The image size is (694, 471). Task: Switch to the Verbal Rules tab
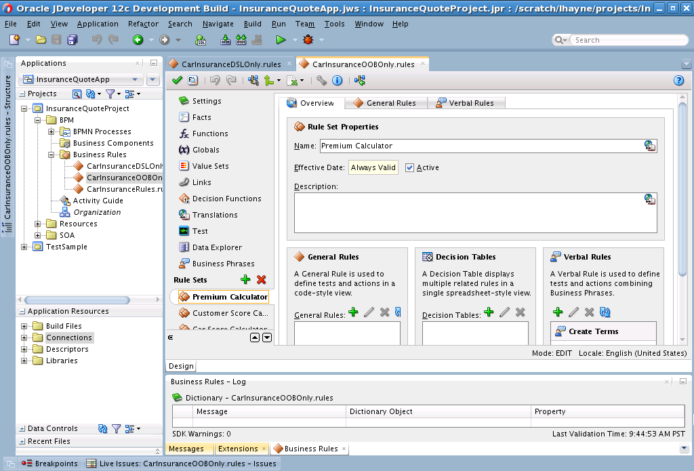466,103
